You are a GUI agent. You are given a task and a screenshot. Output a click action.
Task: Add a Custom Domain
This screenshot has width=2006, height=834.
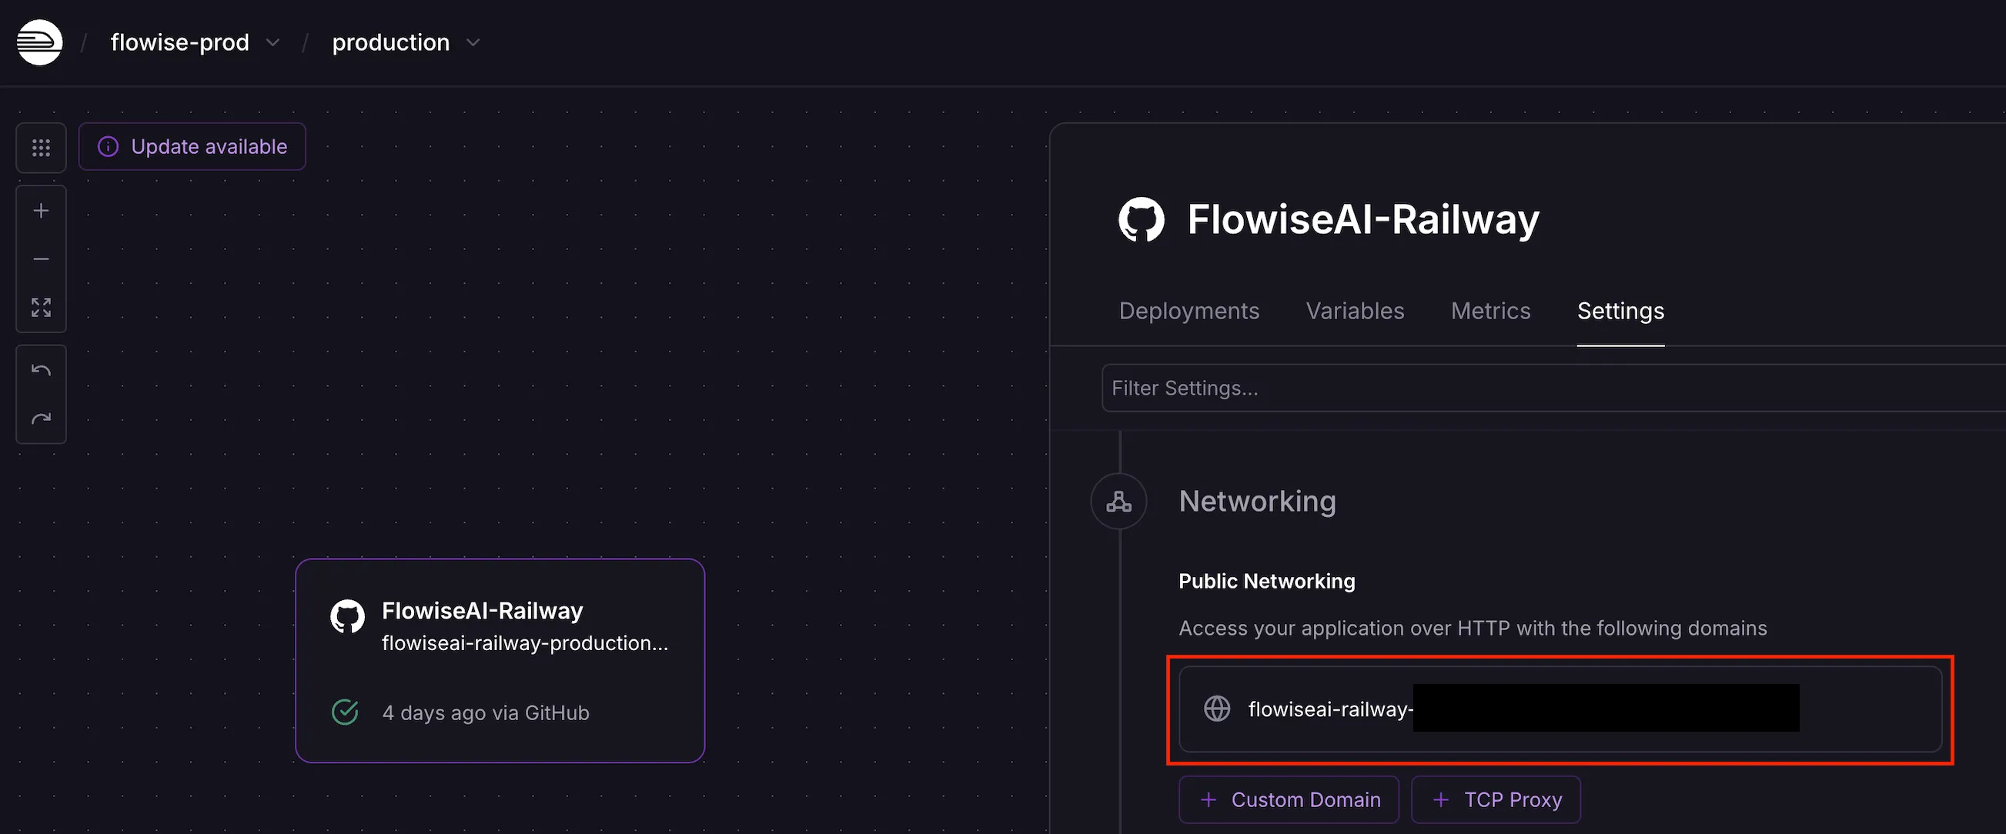tap(1288, 800)
